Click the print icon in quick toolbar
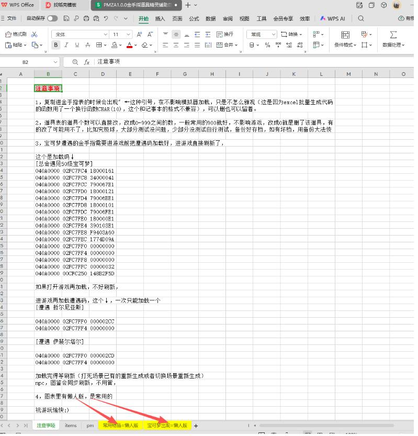Viewport: 418px width, 436px height. point(86,18)
